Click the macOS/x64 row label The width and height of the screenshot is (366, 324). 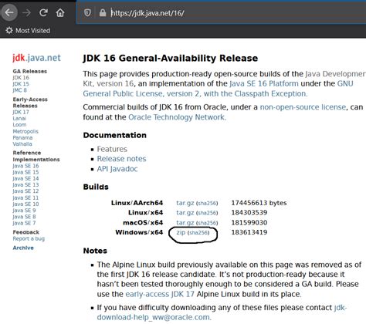coord(143,222)
